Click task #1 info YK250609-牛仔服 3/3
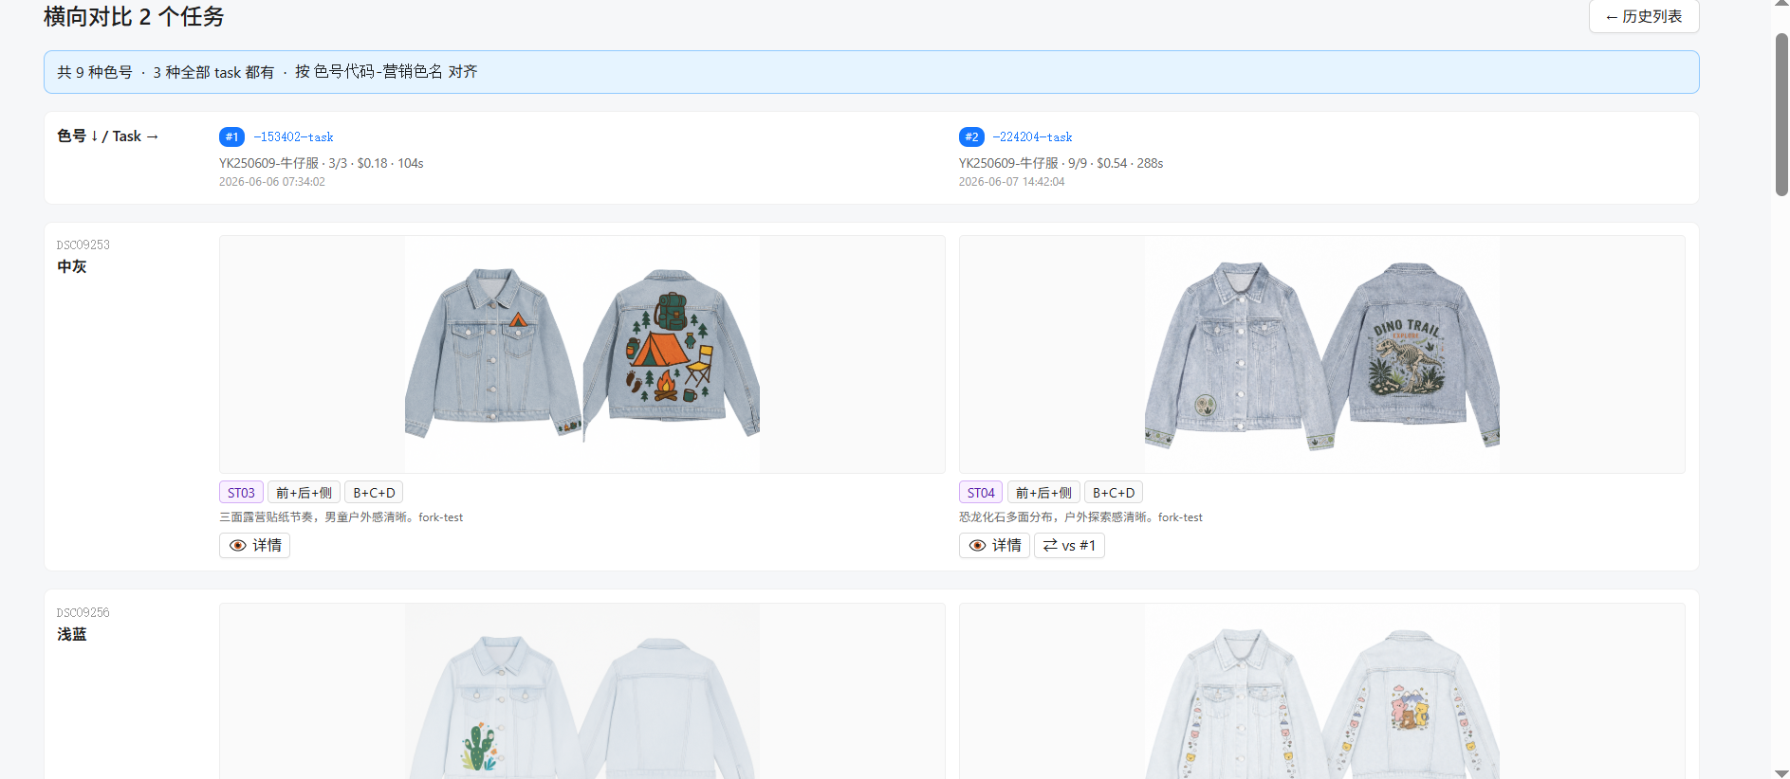This screenshot has height=779, width=1790. click(x=322, y=163)
